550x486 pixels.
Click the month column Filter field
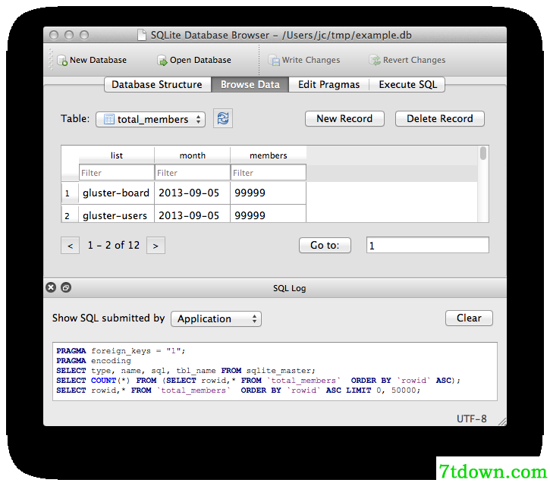(x=192, y=173)
